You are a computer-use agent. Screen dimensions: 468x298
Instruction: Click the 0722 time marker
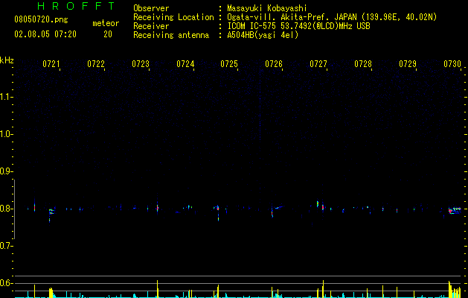click(x=96, y=64)
